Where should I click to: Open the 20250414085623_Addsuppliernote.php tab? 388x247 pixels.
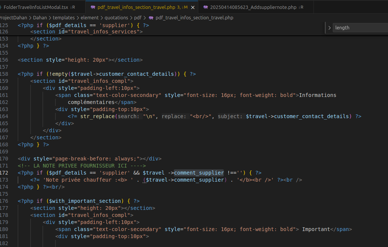click(x=253, y=7)
